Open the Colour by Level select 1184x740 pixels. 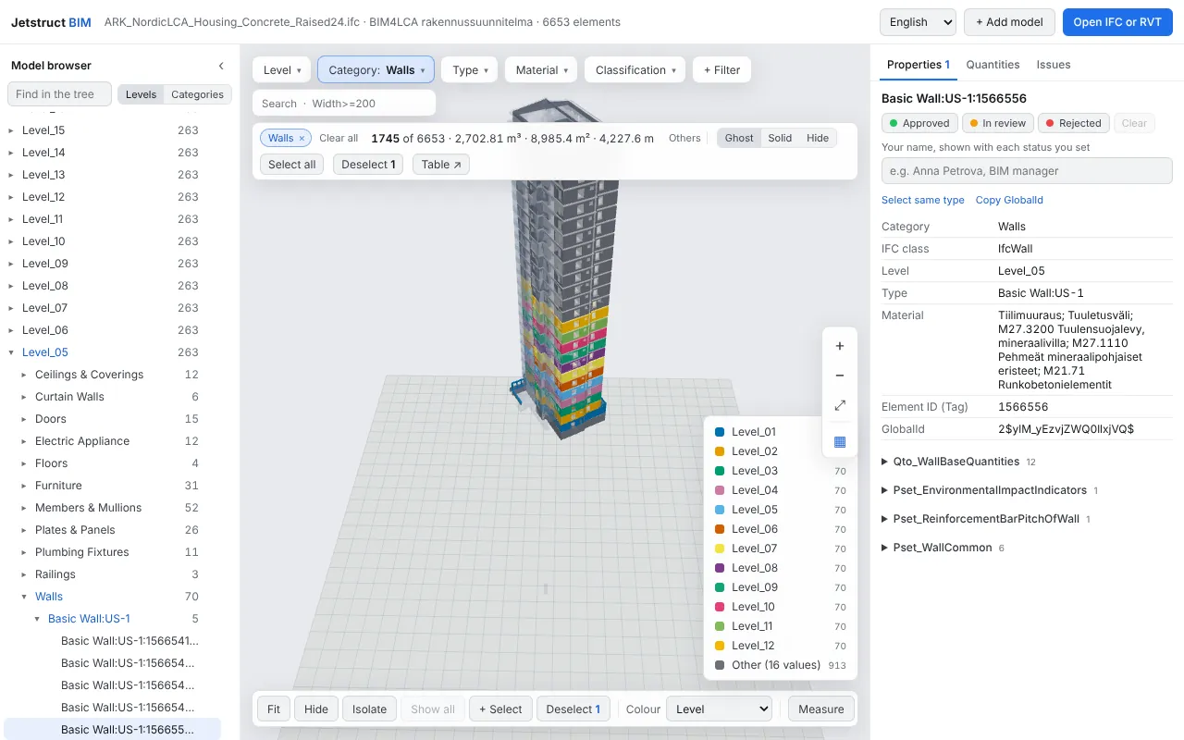(x=719, y=709)
